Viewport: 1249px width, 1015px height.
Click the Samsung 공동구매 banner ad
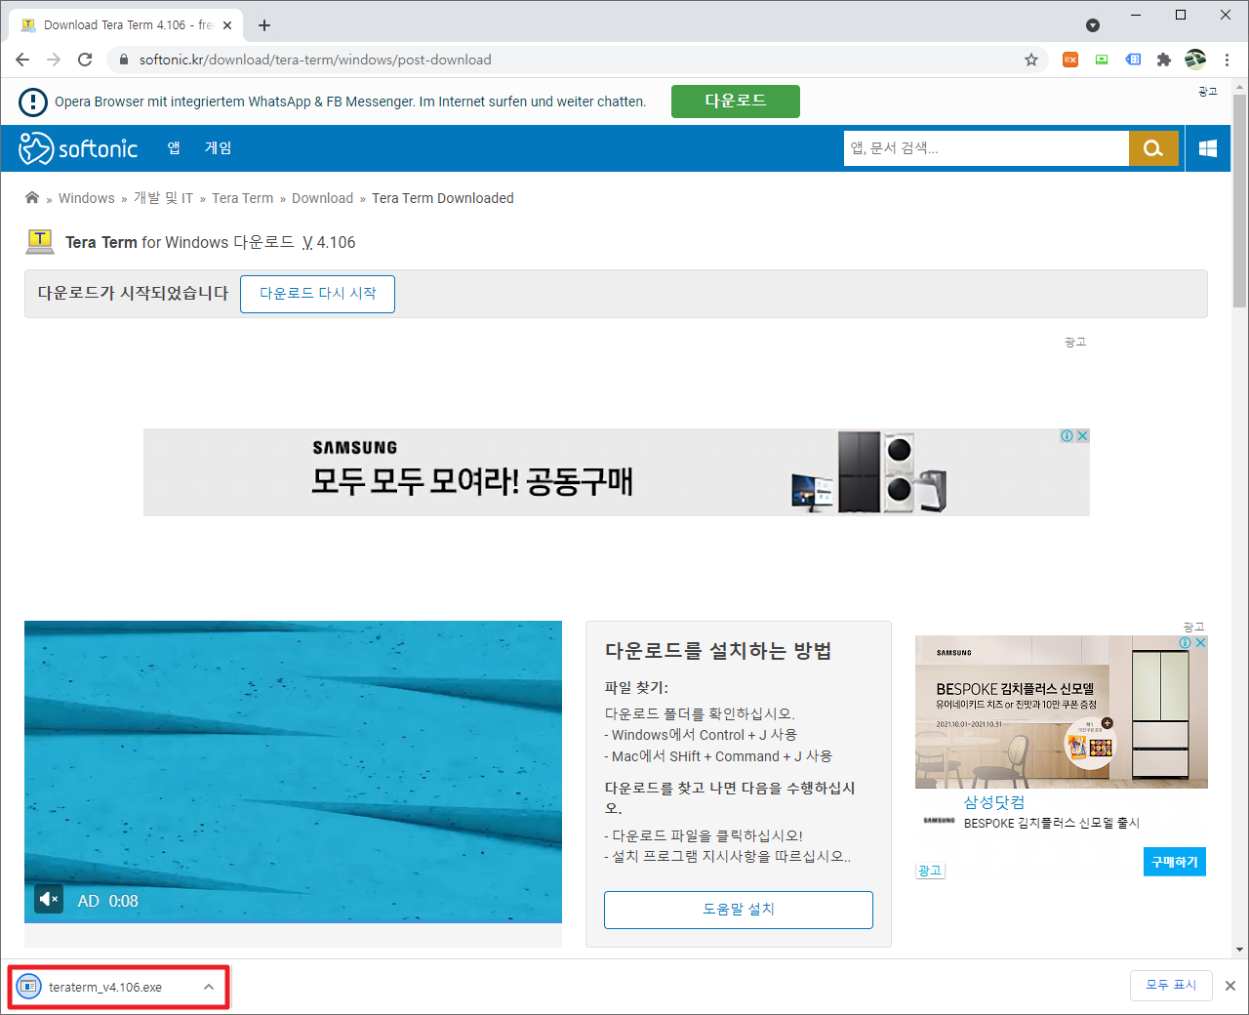pos(617,472)
